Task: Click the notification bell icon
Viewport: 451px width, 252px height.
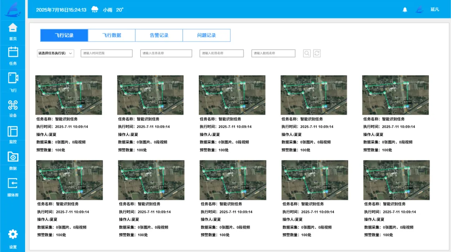Action: click(405, 10)
